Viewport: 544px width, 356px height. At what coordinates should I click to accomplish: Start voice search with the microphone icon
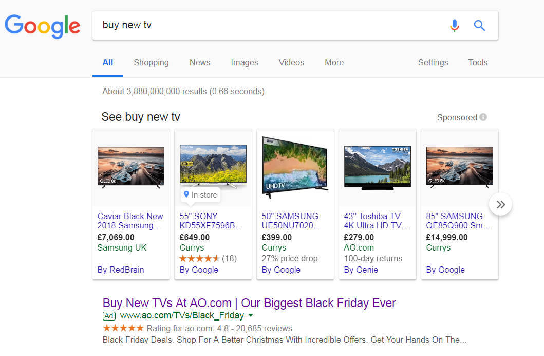pyautogui.click(x=454, y=25)
